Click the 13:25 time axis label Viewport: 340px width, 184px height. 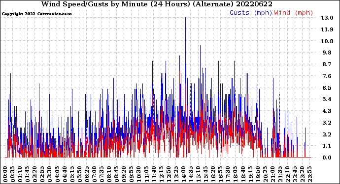pyautogui.click(x=176, y=174)
